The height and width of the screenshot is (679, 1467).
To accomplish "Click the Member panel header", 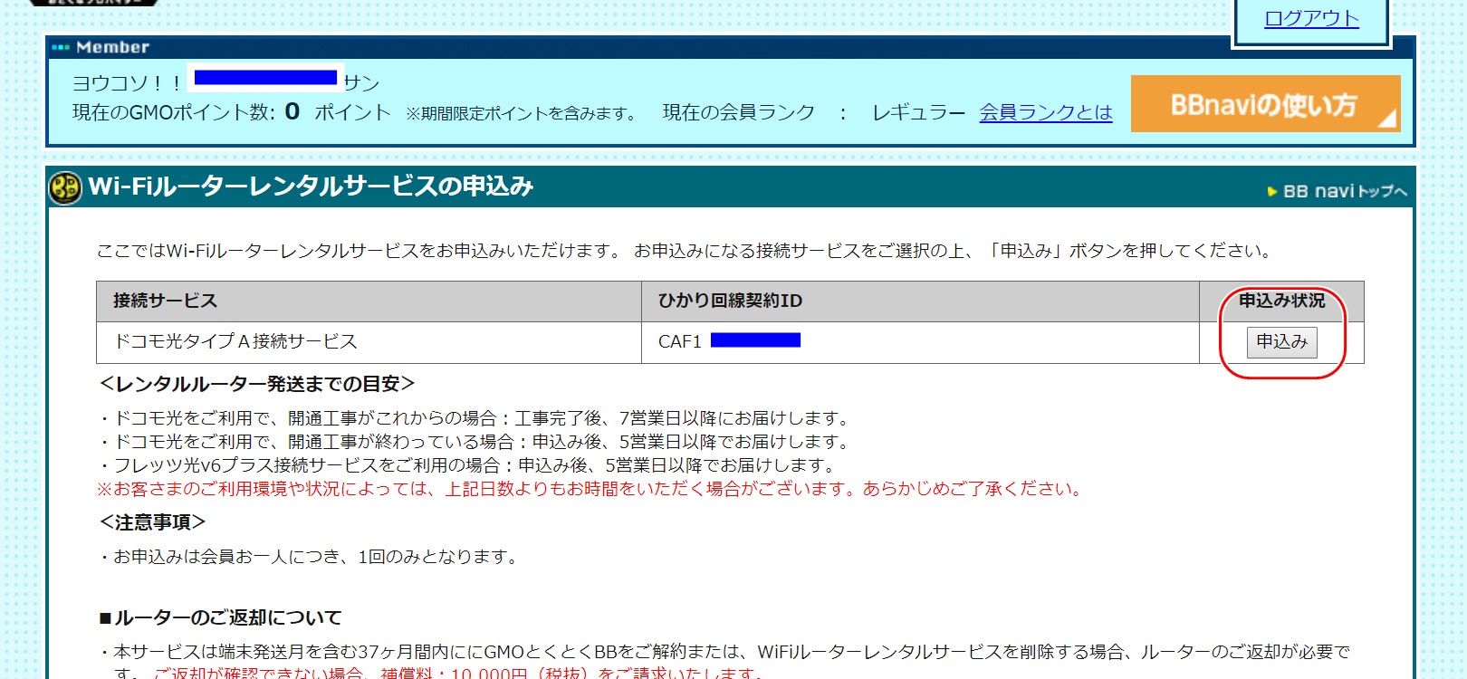I will pos(730,47).
